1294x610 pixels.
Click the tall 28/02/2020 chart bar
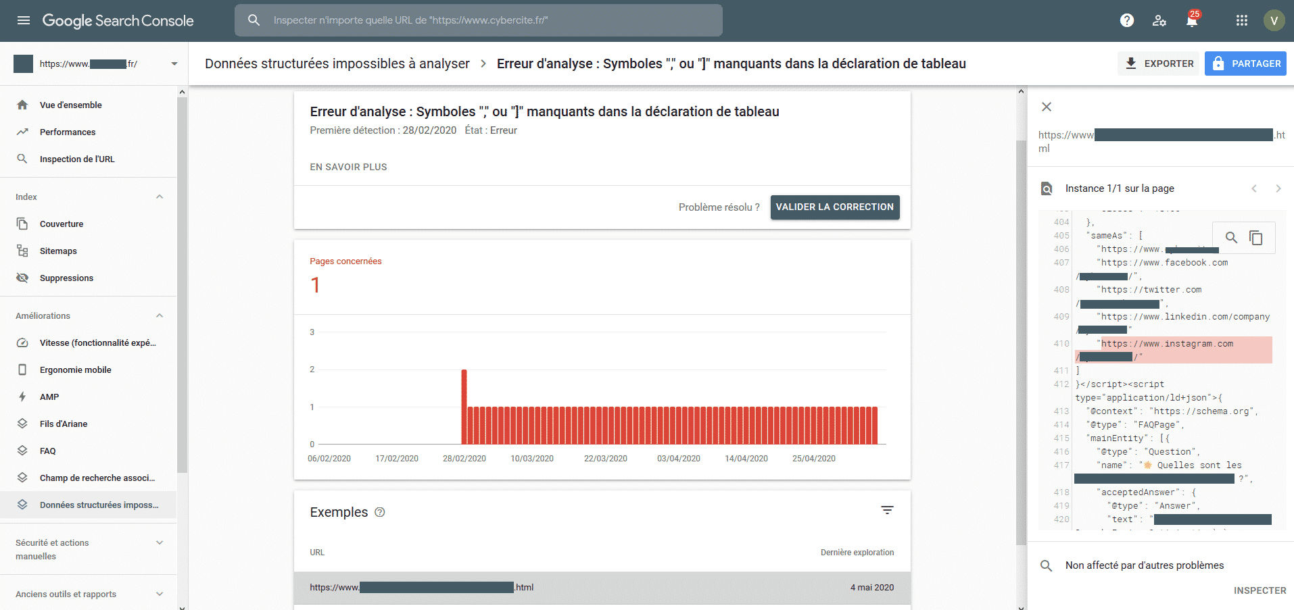point(464,407)
